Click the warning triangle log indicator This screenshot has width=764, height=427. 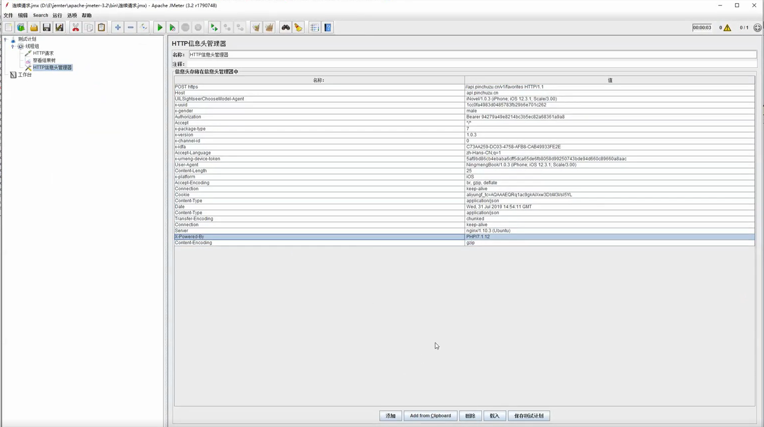click(728, 28)
